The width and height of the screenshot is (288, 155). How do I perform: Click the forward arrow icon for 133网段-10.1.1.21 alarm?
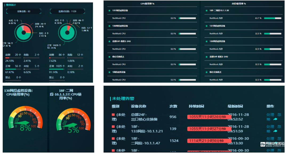pyautogui.click(x=275, y=131)
